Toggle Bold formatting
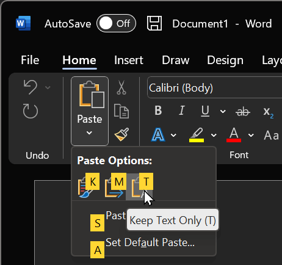This screenshot has height=265, width=282. [158, 111]
